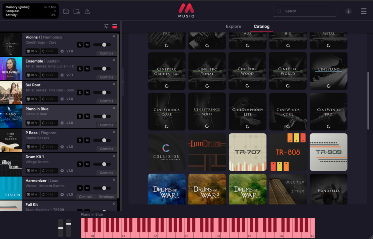Open the warning triangle alert icon
373x239 pixels.
(87, 11)
